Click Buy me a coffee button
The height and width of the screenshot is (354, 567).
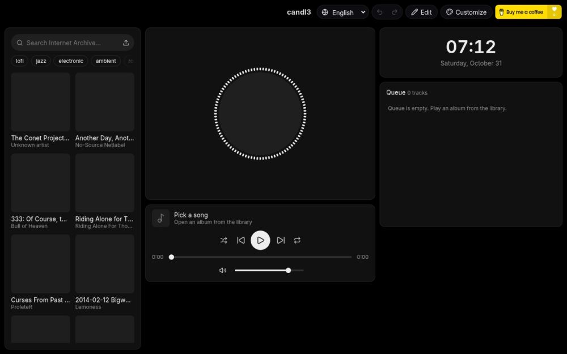click(528, 12)
